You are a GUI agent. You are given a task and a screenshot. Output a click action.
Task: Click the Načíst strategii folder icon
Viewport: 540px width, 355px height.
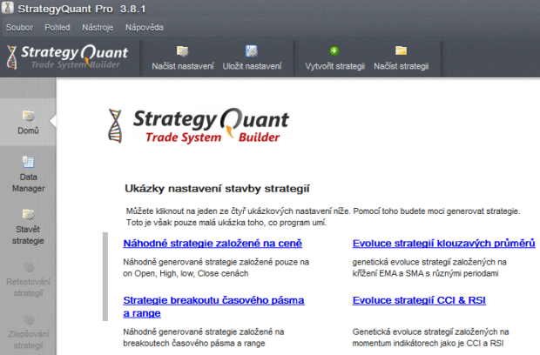[x=402, y=51]
